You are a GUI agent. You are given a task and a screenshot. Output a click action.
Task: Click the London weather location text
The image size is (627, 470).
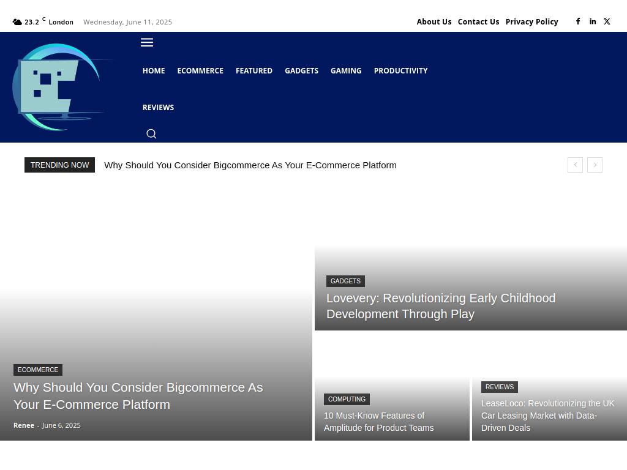(x=61, y=22)
